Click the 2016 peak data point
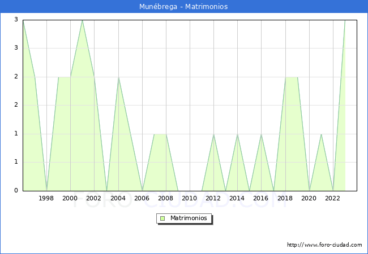The image size is (368, 254). click(261, 134)
